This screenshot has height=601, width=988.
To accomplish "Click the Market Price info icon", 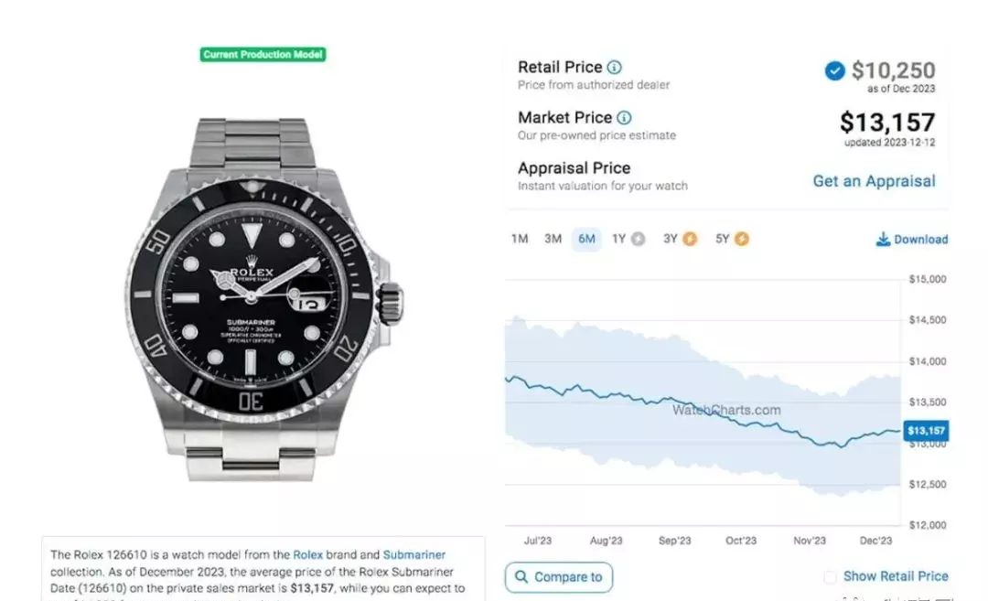I will 624,118.
